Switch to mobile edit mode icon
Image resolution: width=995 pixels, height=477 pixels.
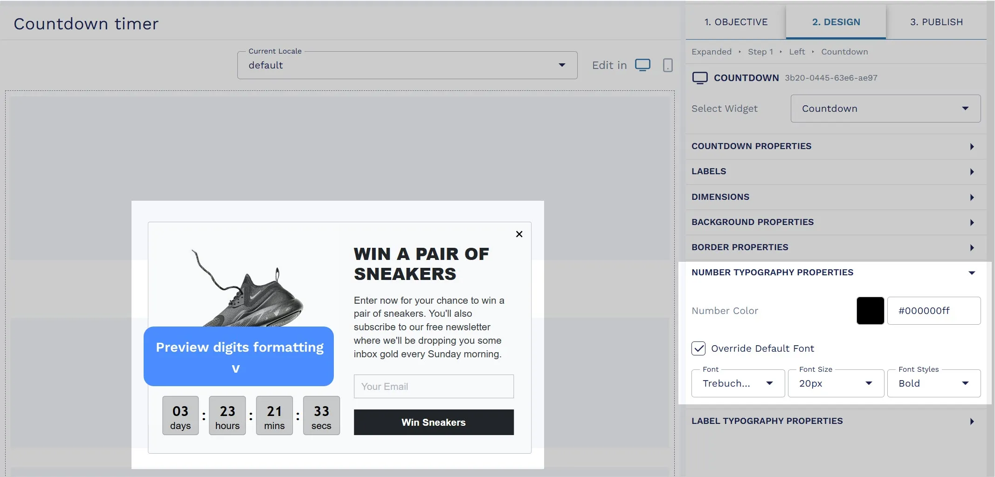[668, 65]
